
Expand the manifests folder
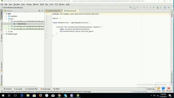(6, 16)
